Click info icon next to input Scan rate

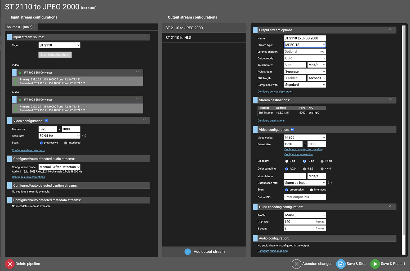84,136
